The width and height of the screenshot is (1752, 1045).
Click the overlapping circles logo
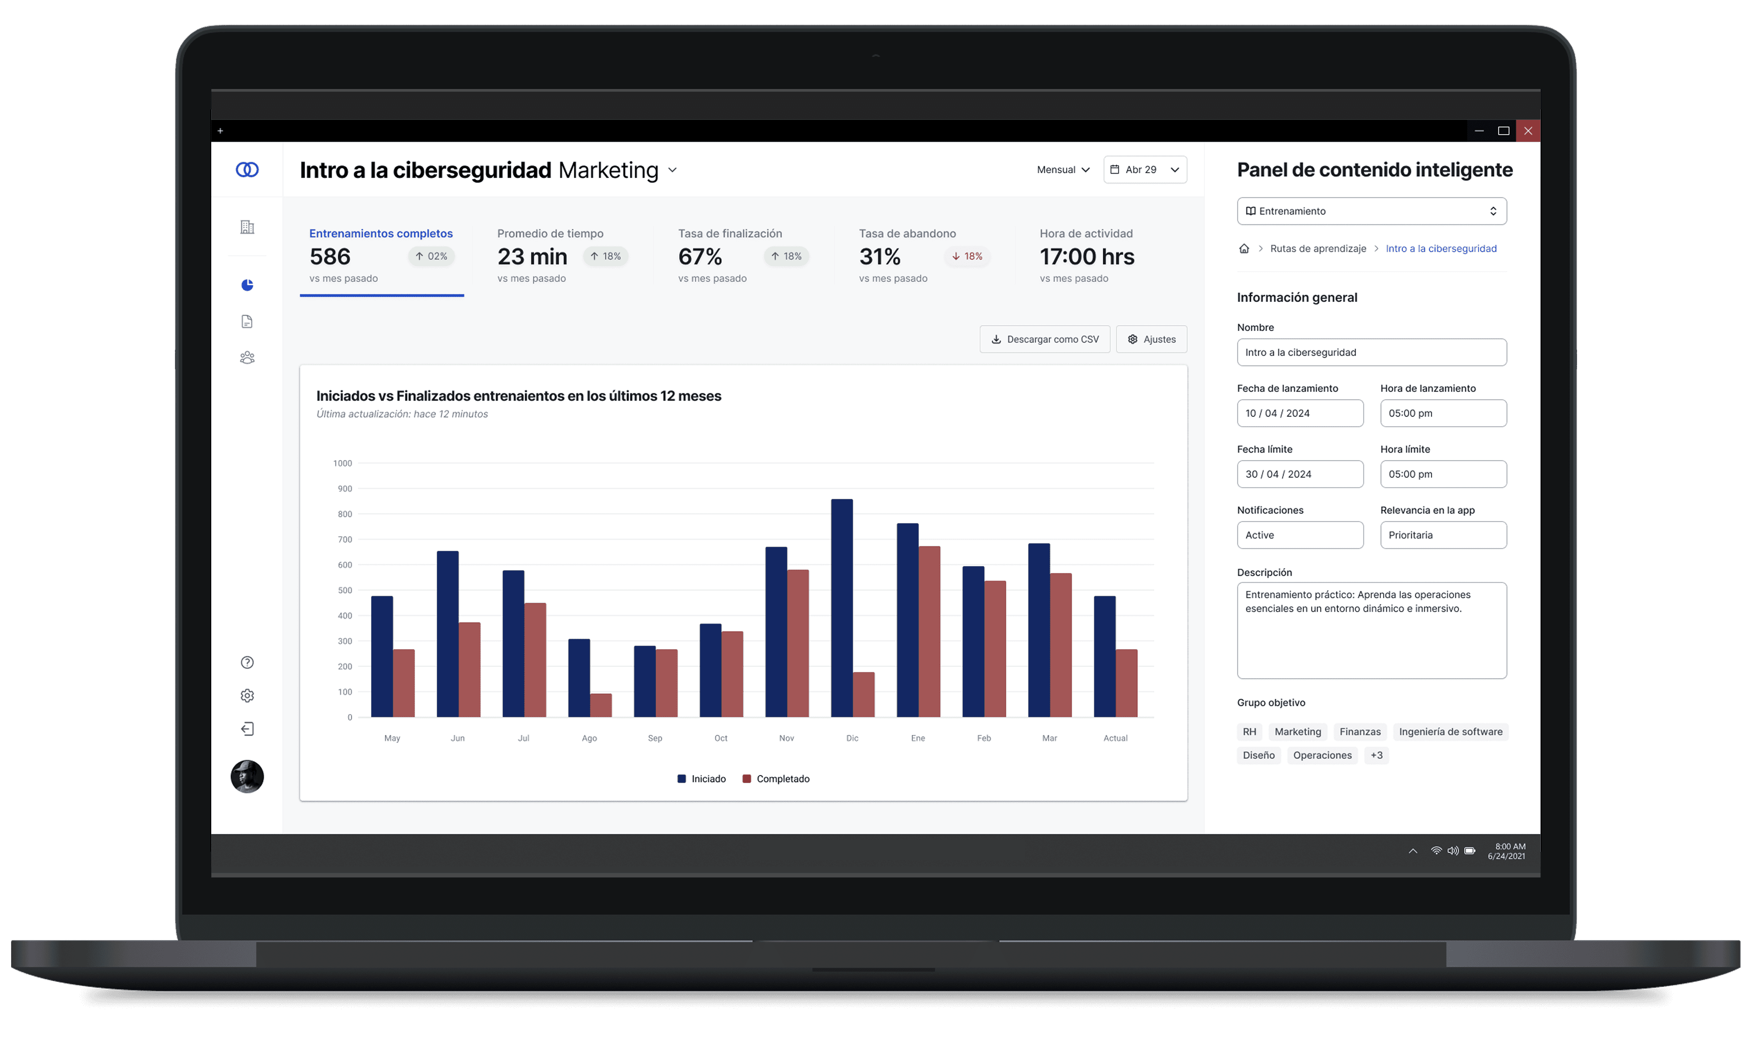click(x=247, y=170)
